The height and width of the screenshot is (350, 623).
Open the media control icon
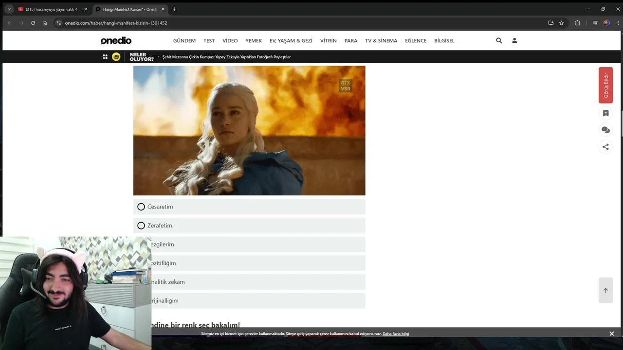[x=595, y=23]
